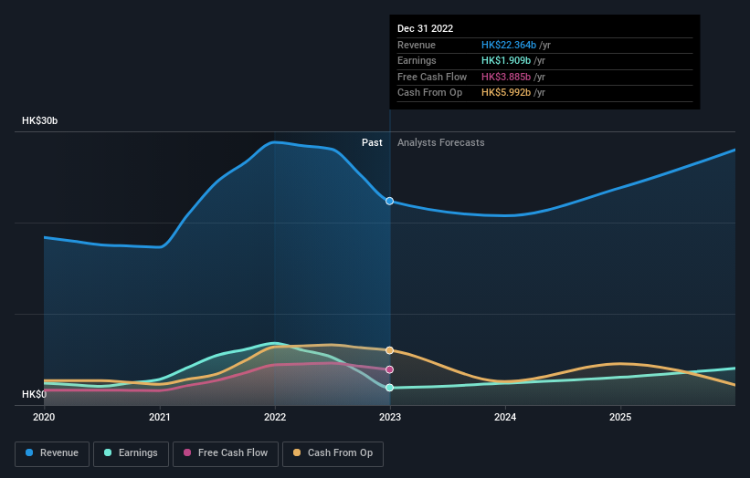The image size is (750, 478).
Task: Click the 2021 x-axis label
Action: pyautogui.click(x=159, y=418)
